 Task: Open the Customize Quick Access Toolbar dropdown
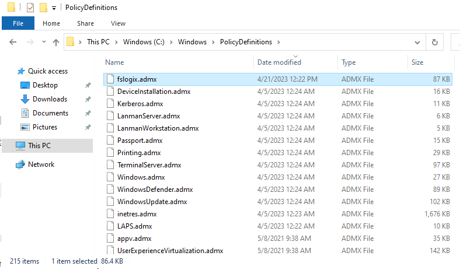pos(54,8)
